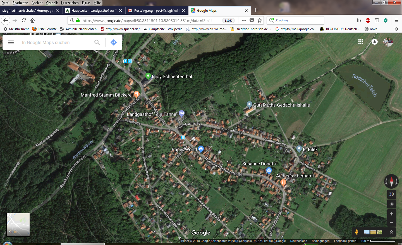
Task: Open the Firefox library icon
Action: click(359, 20)
